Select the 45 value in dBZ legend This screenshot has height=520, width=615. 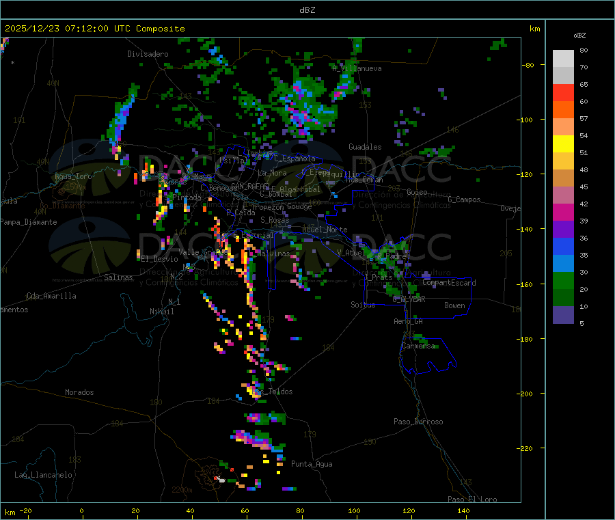point(584,187)
